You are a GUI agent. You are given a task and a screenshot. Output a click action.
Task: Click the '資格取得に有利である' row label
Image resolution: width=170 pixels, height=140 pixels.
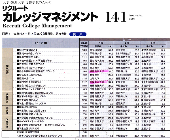[x=29, y=75]
